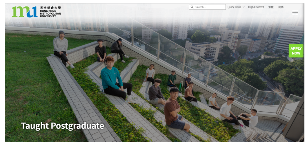Click the two students in white shirts sitting together
This screenshot has height=142, width=306.
(x=238, y=113)
